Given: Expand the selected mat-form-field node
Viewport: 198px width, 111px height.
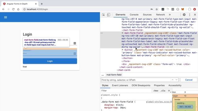Looking at the screenshot, I should click(x=123, y=33).
